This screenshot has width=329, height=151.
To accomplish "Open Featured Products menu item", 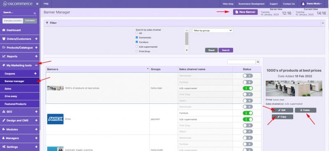I will point(20,104).
